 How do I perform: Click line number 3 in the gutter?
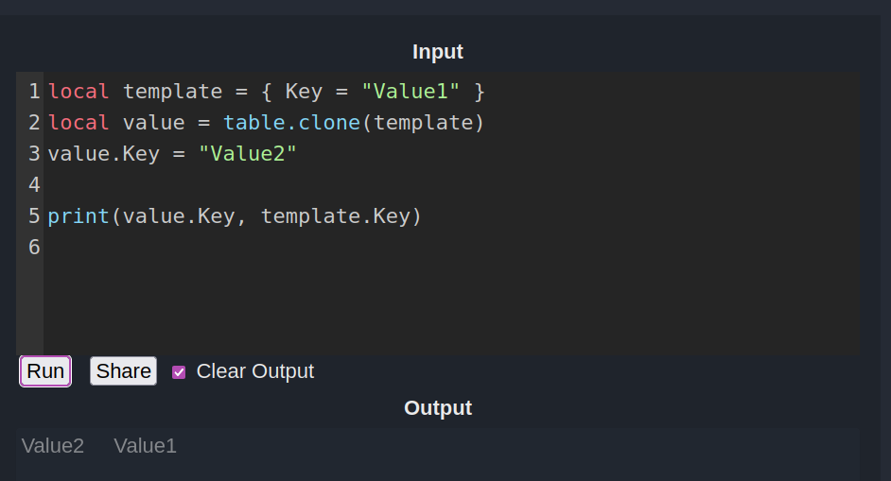[34, 154]
